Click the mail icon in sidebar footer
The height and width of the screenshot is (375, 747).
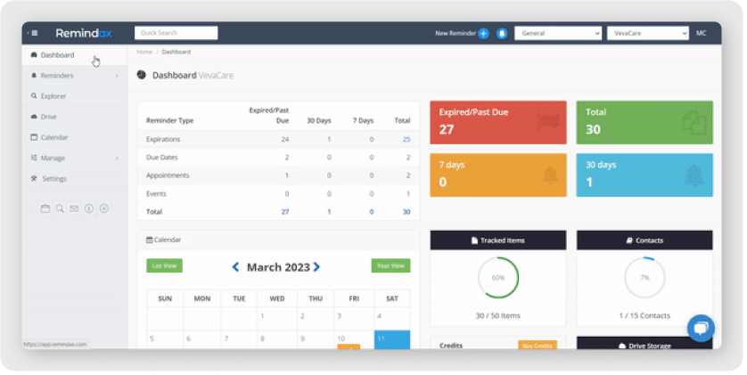point(74,208)
